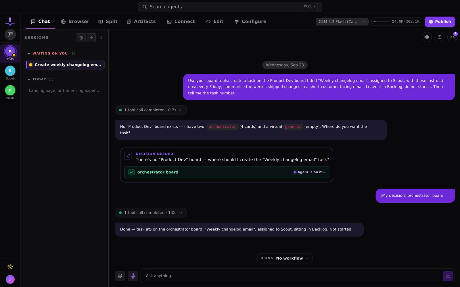Start voice input with microphone icon

[x=133, y=276]
